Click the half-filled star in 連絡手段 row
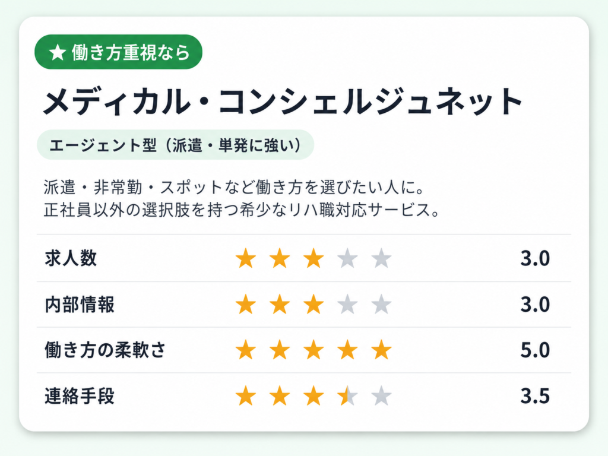Screen dimensions: 608x456 (347, 396)
